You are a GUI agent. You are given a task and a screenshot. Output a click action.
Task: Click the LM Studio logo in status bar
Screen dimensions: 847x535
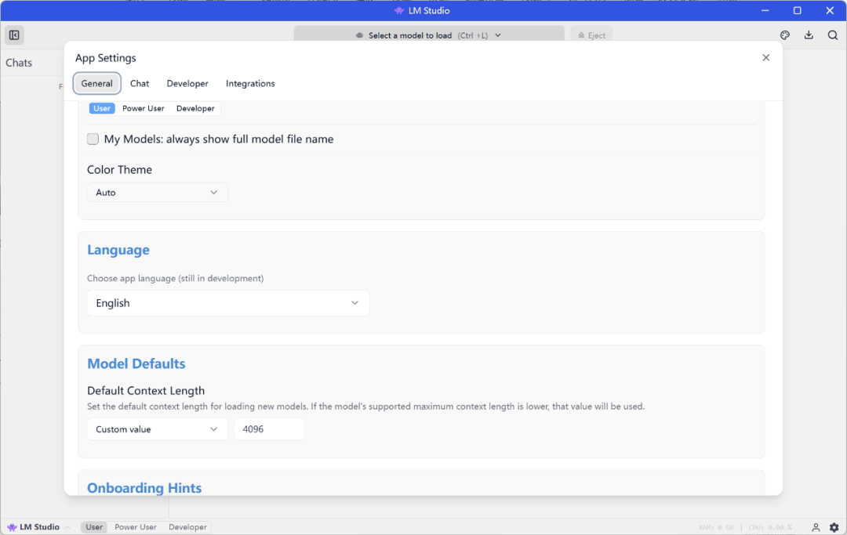tap(12, 527)
